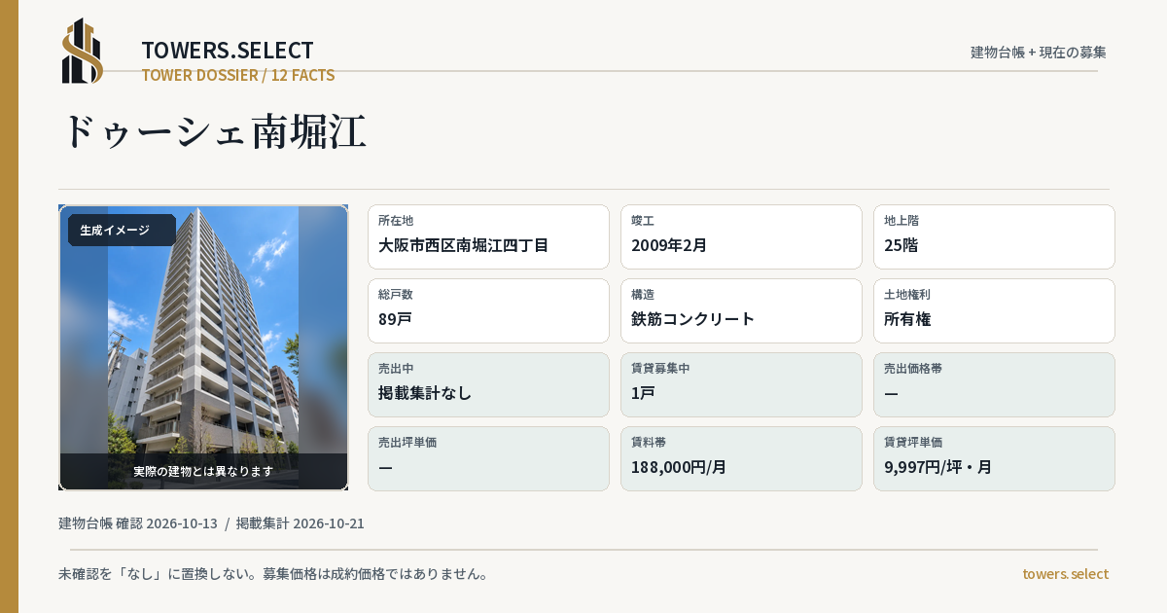
Task: Select the 竣工 card showing 2009年2月
Action: point(741,236)
